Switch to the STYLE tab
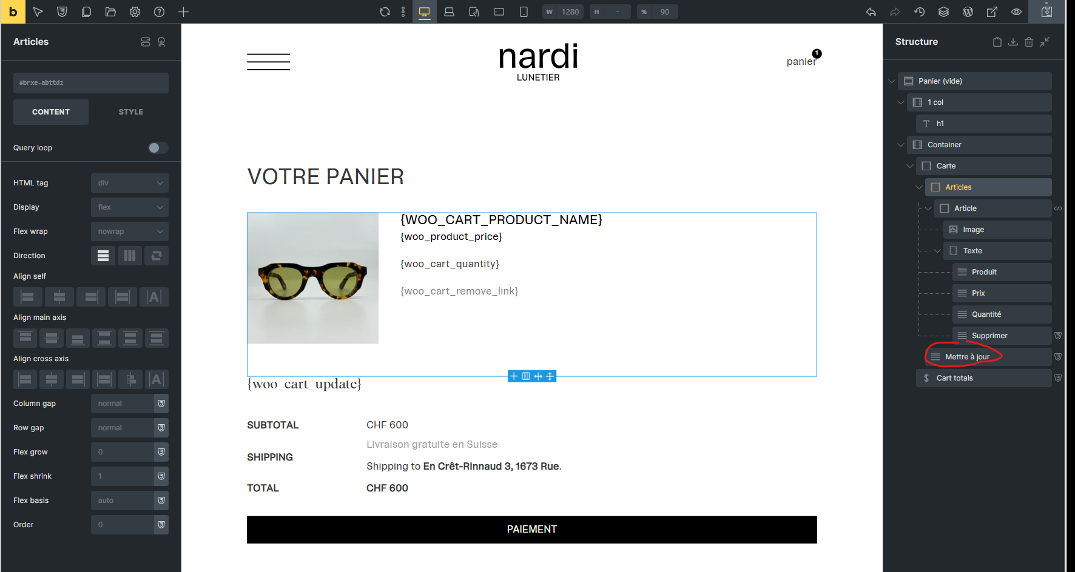 click(130, 112)
